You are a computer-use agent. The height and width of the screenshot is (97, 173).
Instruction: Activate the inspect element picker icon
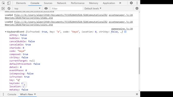click(3, 3)
